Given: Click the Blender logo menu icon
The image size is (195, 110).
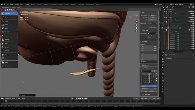Looking at the screenshot, I should point(2,4).
